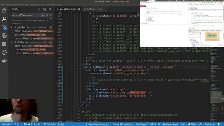Image resolution: width=224 pixels, height=126 pixels.
Task: Open the Отладка menu
Action: coord(42,5)
